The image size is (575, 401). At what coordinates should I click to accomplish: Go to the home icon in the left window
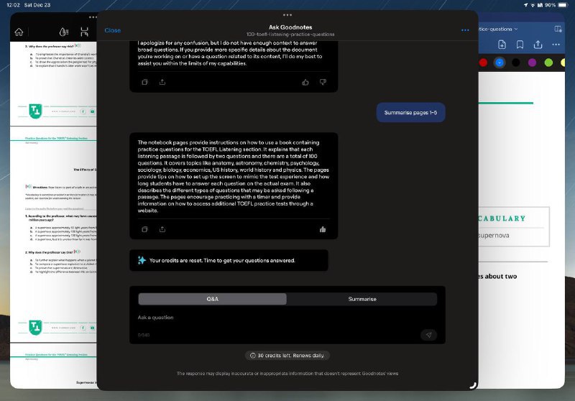pos(19,32)
